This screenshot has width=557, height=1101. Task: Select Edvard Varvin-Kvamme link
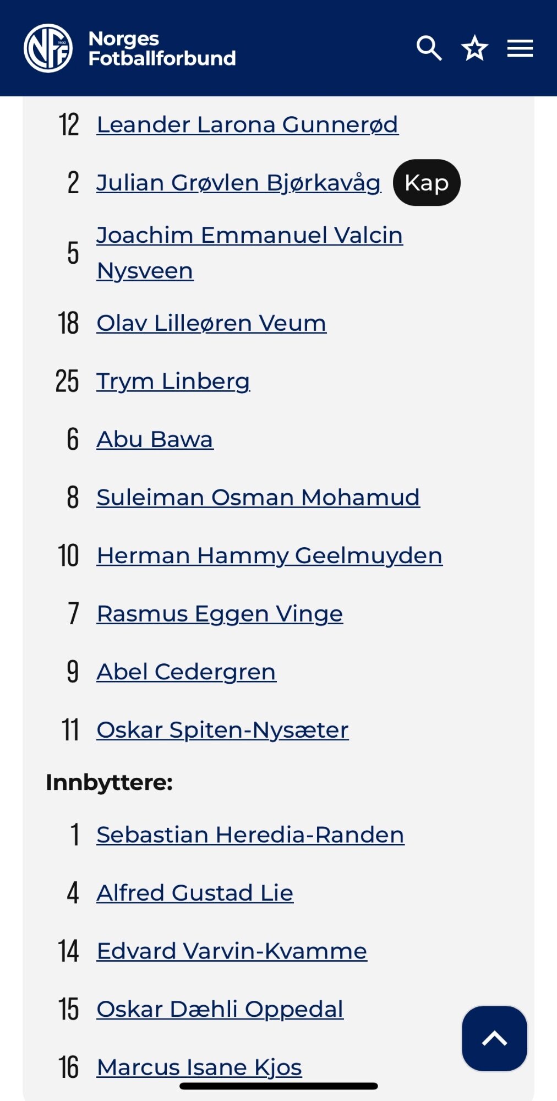coord(232,951)
